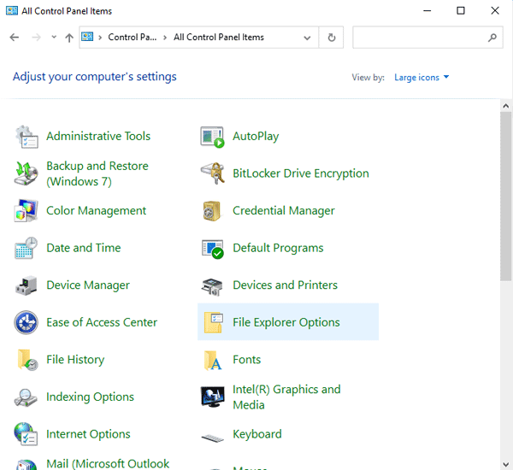Open BitLocker Drive Encryption link
Screen dimensions: 513x470
(x=301, y=173)
